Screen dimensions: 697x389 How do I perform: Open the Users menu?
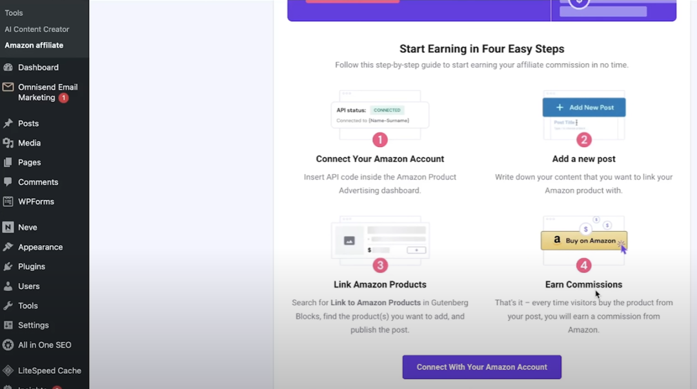tap(28, 286)
